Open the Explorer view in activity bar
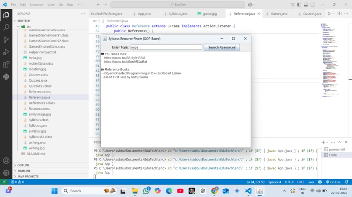The image size is (352, 197). coord(6,15)
